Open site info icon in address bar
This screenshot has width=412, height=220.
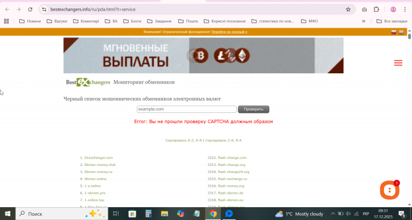44,10
